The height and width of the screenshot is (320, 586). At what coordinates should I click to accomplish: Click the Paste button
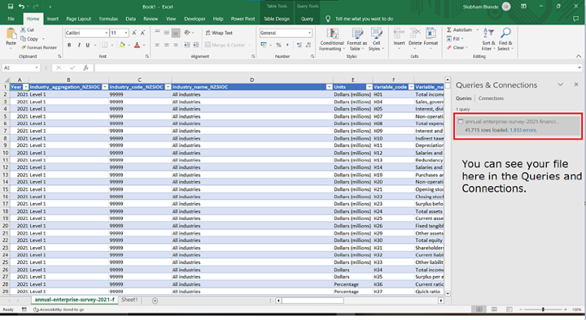click(11, 37)
